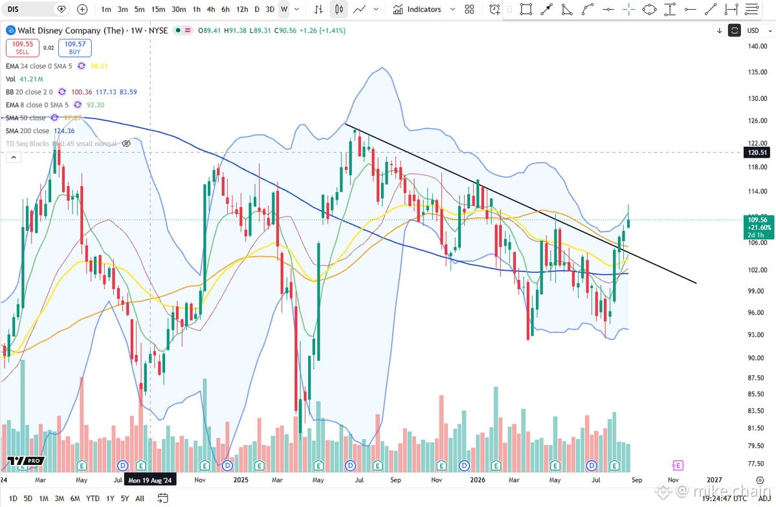Select the line chart style icon

360,9
